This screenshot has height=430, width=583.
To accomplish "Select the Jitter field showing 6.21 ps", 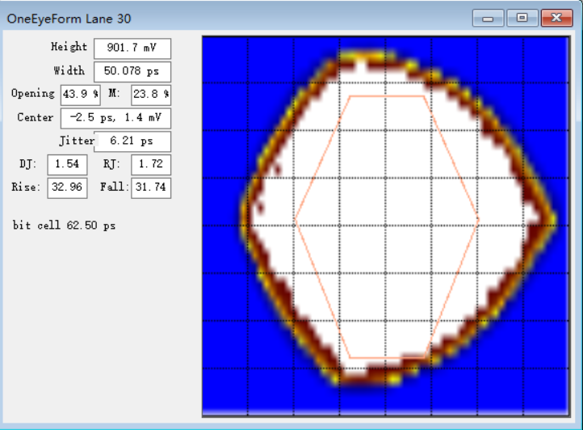I will [132, 141].
